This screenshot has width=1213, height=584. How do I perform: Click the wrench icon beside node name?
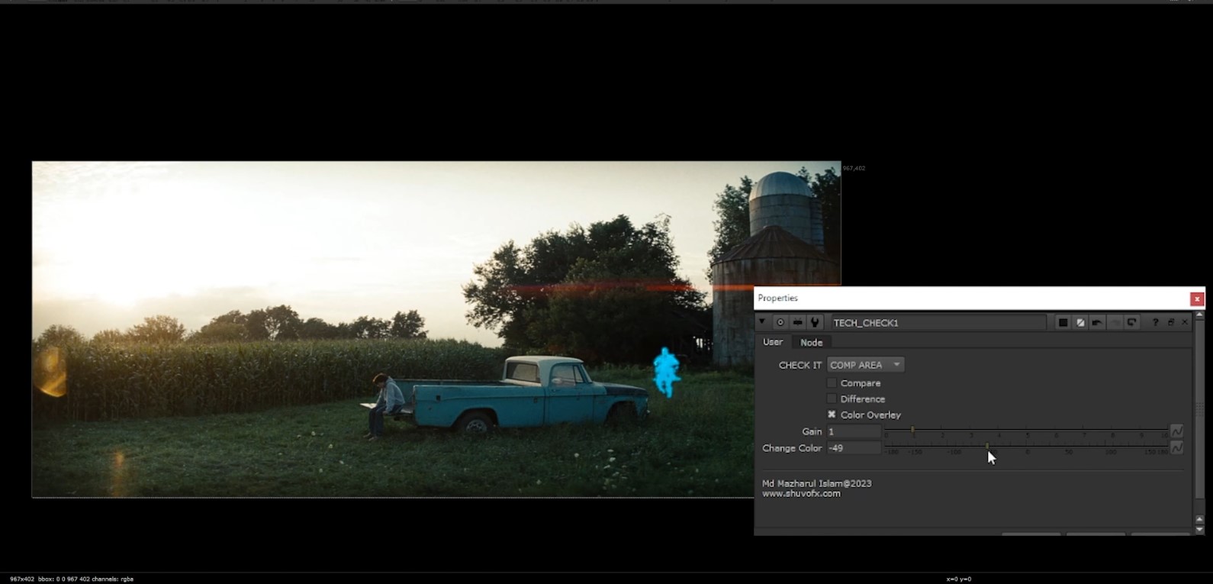click(x=815, y=323)
